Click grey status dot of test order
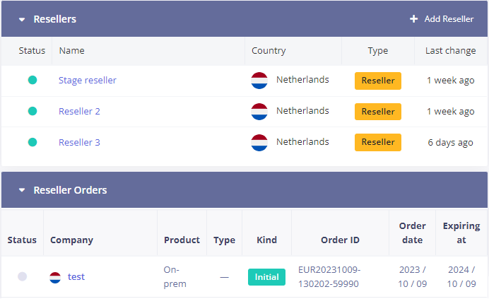 click(x=22, y=277)
